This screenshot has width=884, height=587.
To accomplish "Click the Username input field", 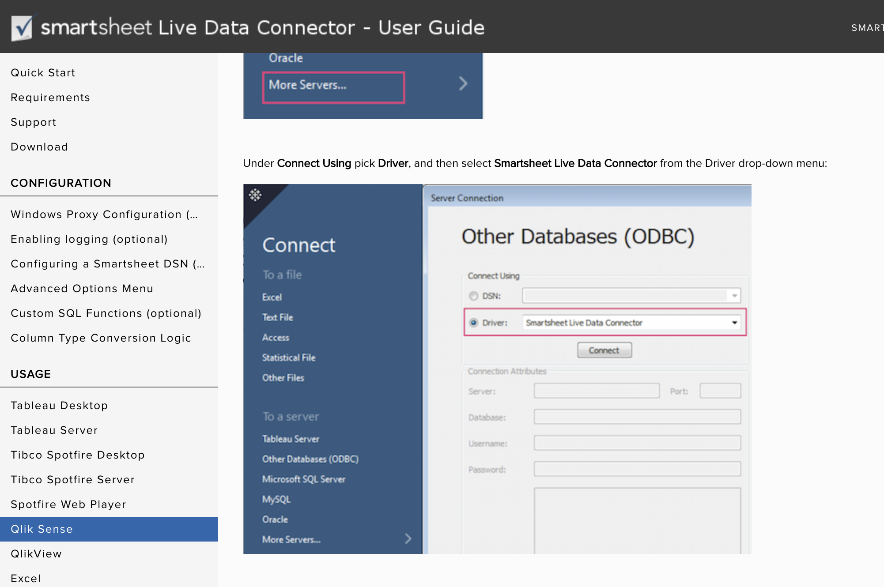I will [637, 443].
